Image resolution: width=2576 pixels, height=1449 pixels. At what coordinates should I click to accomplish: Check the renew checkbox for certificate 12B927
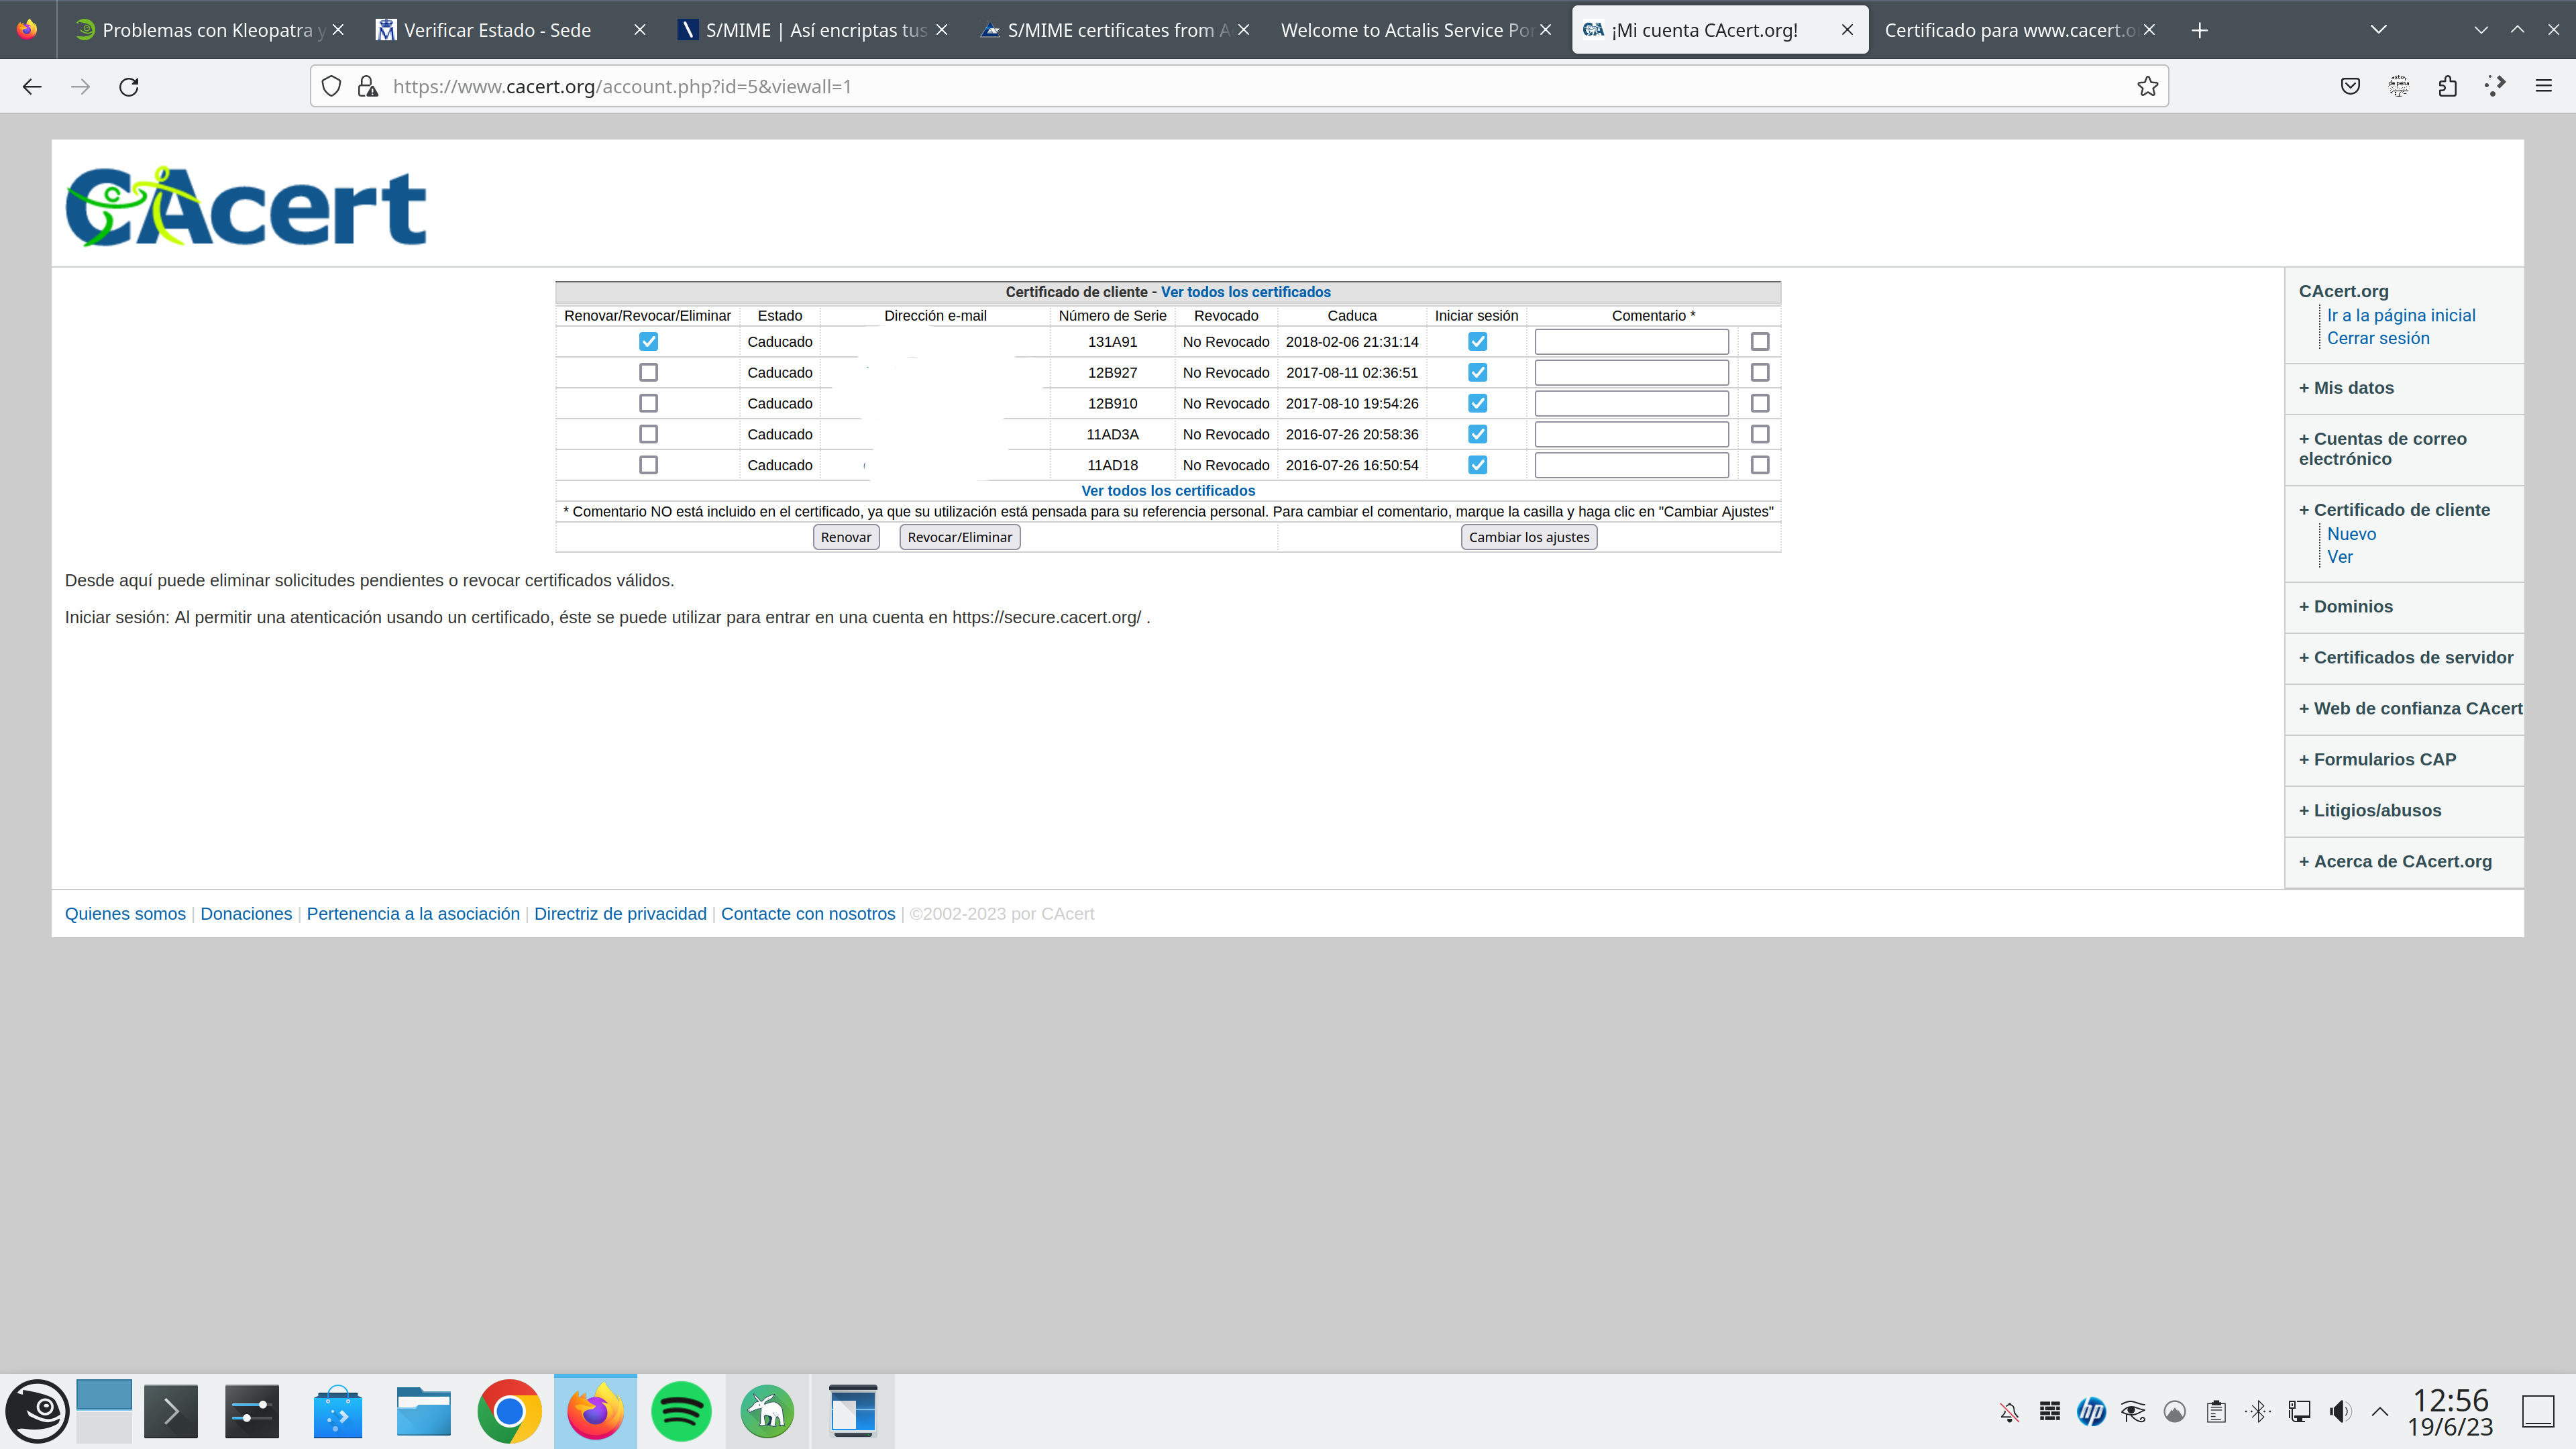click(648, 373)
